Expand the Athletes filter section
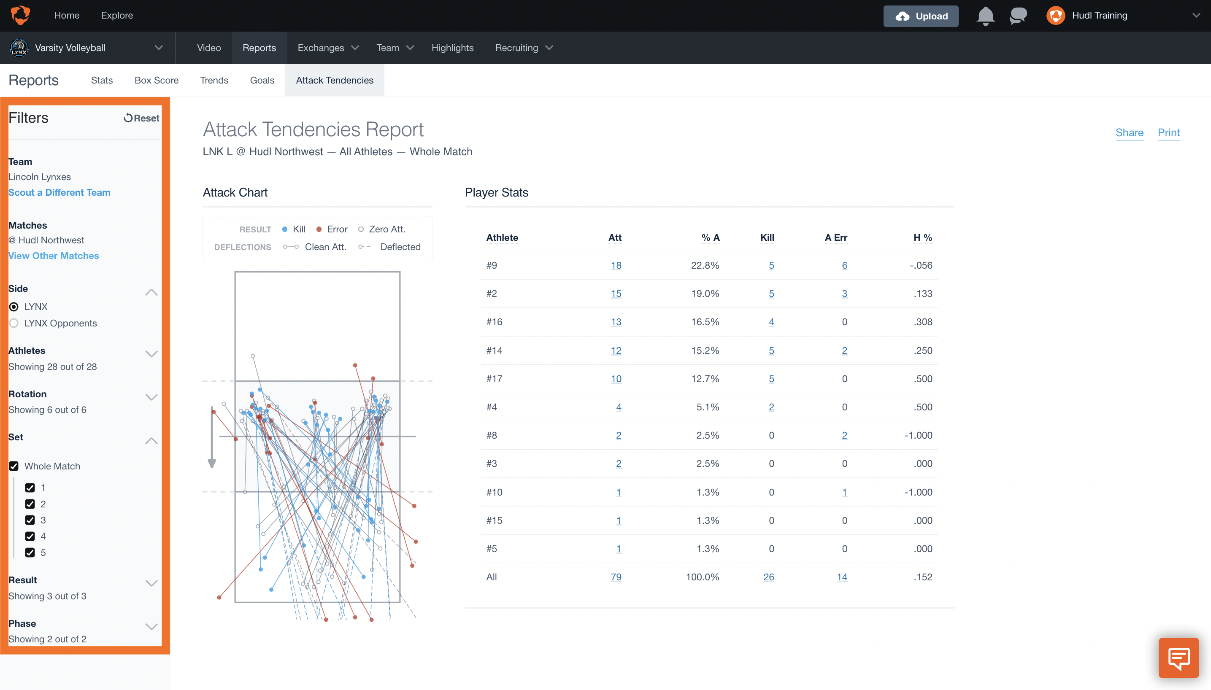1211x690 pixels. point(151,354)
